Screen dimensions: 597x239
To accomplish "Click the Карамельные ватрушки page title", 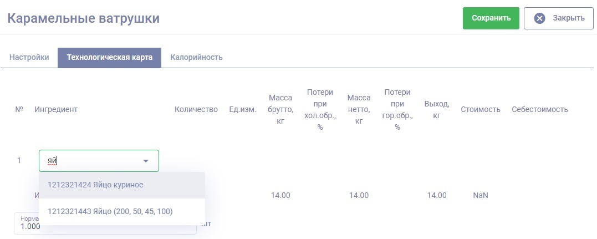I will click(83, 18).
